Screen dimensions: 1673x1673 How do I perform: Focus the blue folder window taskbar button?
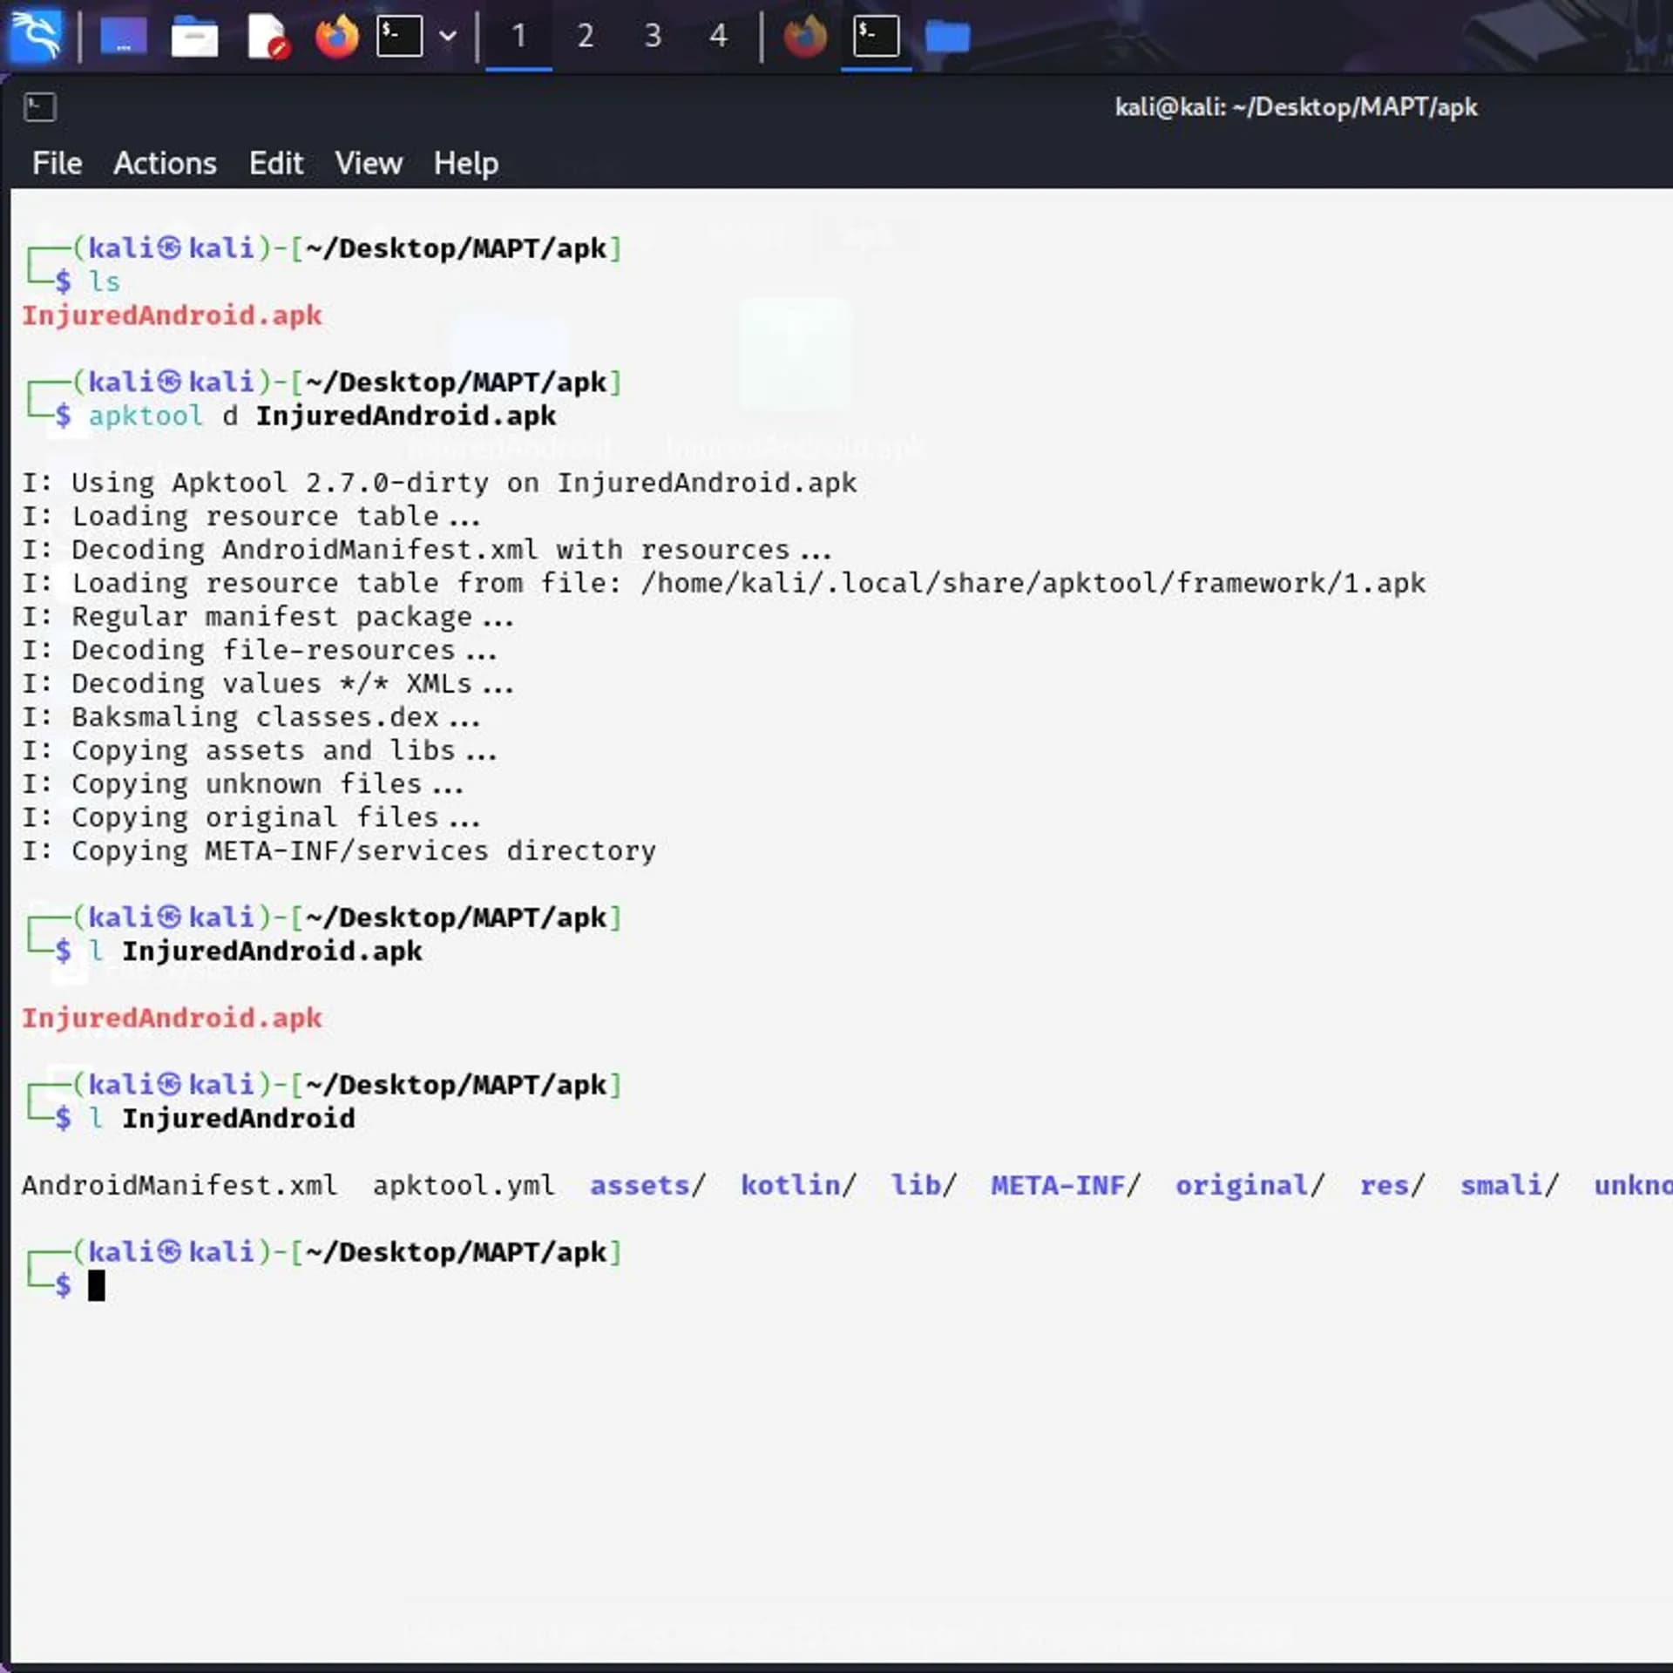pyautogui.click(x=947, y=37)
